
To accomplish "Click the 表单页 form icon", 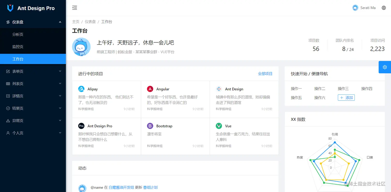I will pos(8,71).
